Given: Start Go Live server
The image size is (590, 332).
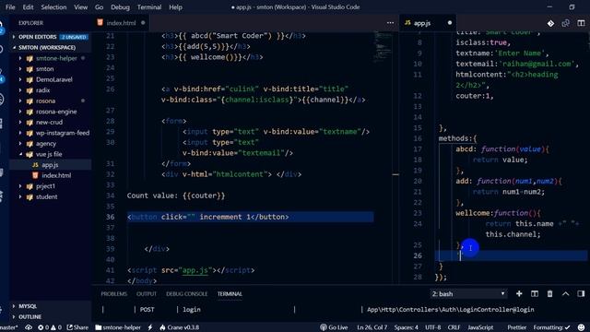Looking at the screenshot, I should pyautogui.click(x=334, y=327).
